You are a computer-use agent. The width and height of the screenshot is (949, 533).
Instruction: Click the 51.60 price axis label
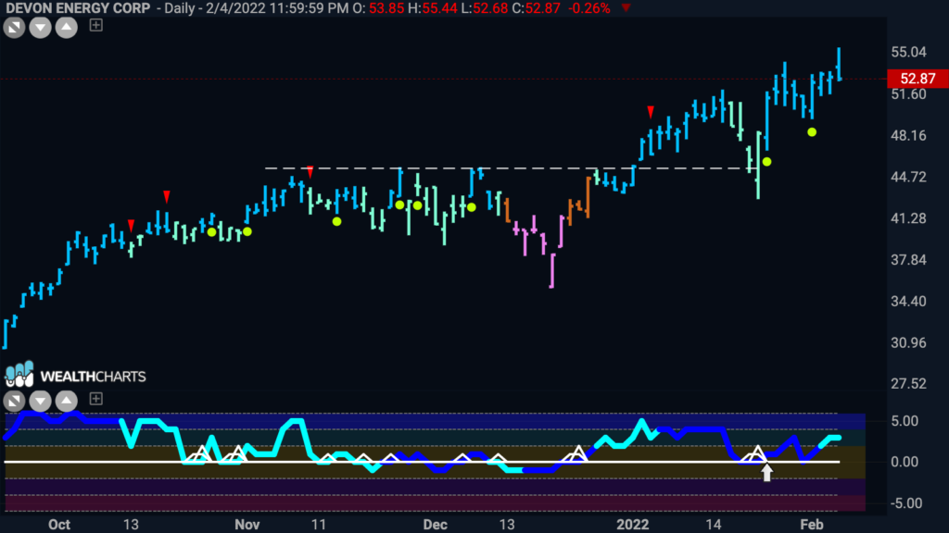coord(908,93)
